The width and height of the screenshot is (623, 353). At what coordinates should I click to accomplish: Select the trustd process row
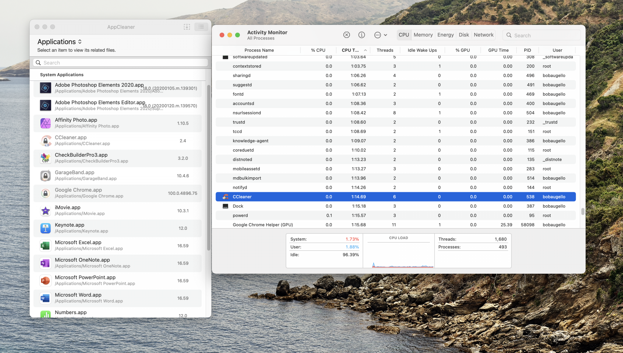(396, 122)
